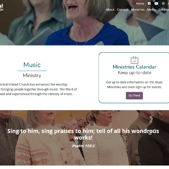This screenshot has height=169, width=169.
Task: Click the Music heading
Action: coord(32,65)
